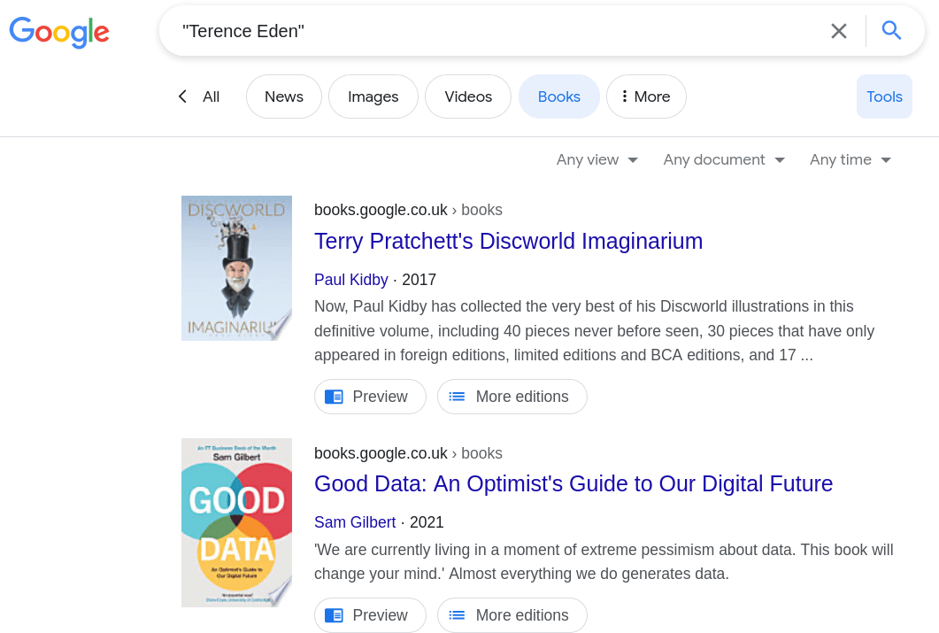Switch to the All results tab
This screenshot has width=939, height=633.
pos(211,96)
